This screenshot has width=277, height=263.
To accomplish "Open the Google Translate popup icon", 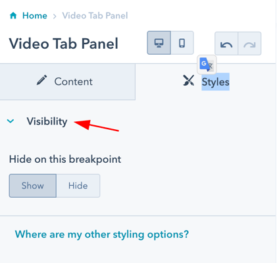I will (207, 65).
